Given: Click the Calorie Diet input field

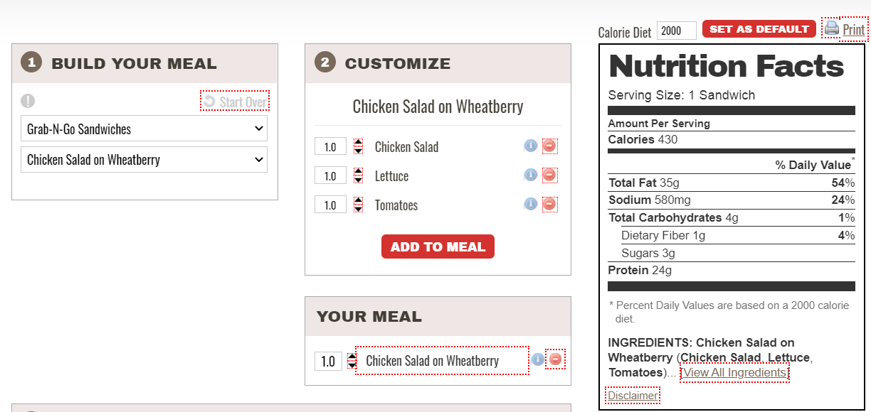Looking at the screenshot, I should tap(675, 31).
